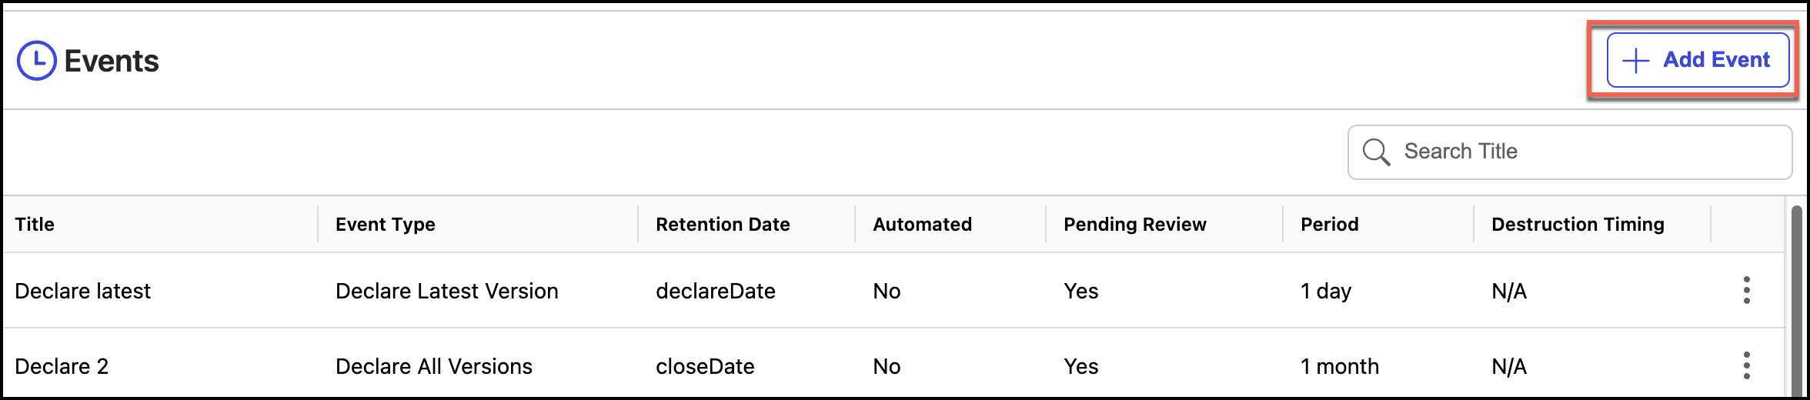Open options menu for Declare latest row
This screenshot has height=400, width=1810.
click(1746, 291)
